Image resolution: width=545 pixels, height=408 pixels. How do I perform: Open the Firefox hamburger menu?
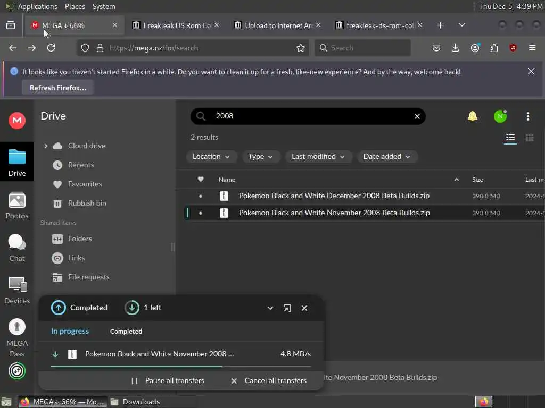[532, 48]
